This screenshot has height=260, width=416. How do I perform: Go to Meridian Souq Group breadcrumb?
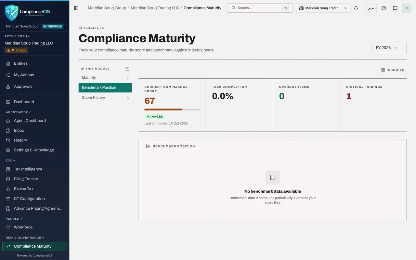[x=107, y=8]
